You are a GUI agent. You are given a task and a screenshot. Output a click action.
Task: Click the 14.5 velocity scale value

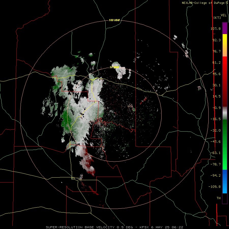(x=217, y=96)
